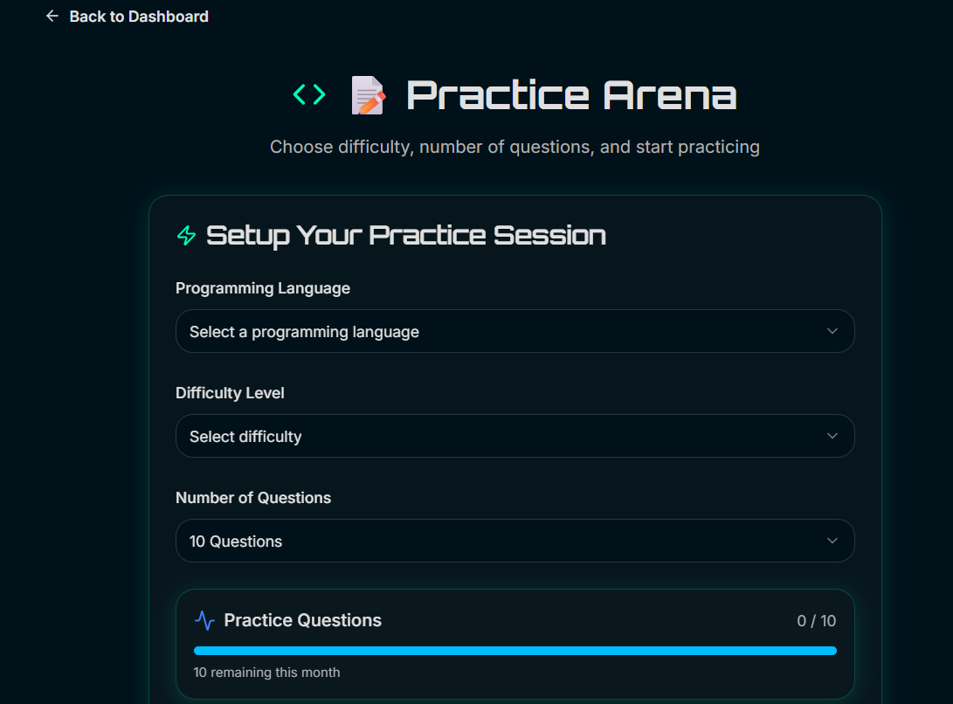The height and width of the screenshot is (704, 953).
Task: Click the Number of Questions label
Action: [252, 498]
